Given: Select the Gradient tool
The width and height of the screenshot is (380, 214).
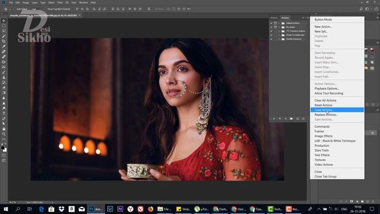Looking at the screenshot, I should point(4,93).
